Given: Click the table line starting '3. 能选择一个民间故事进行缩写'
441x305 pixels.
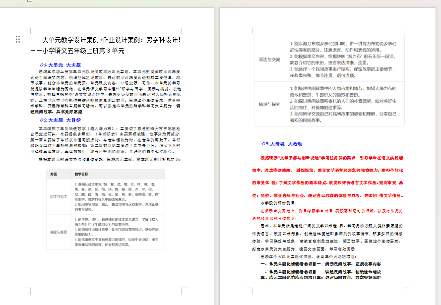Looking at the screenshot, I should pyautogui.click(x=342, y=69).
